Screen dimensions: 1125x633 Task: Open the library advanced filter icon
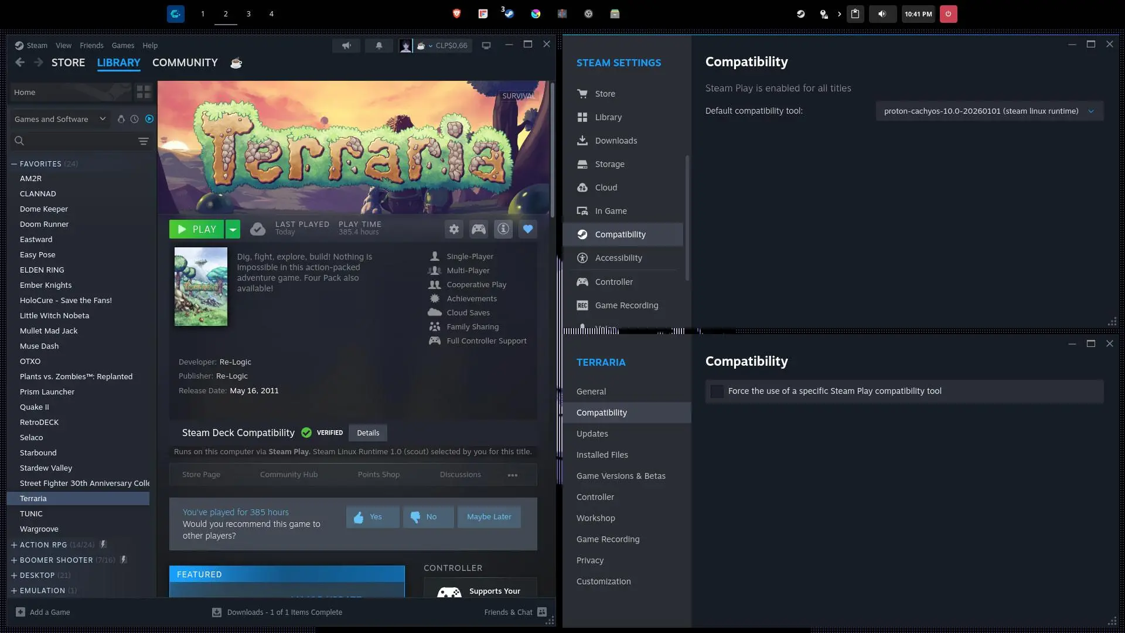pos(144,141)
